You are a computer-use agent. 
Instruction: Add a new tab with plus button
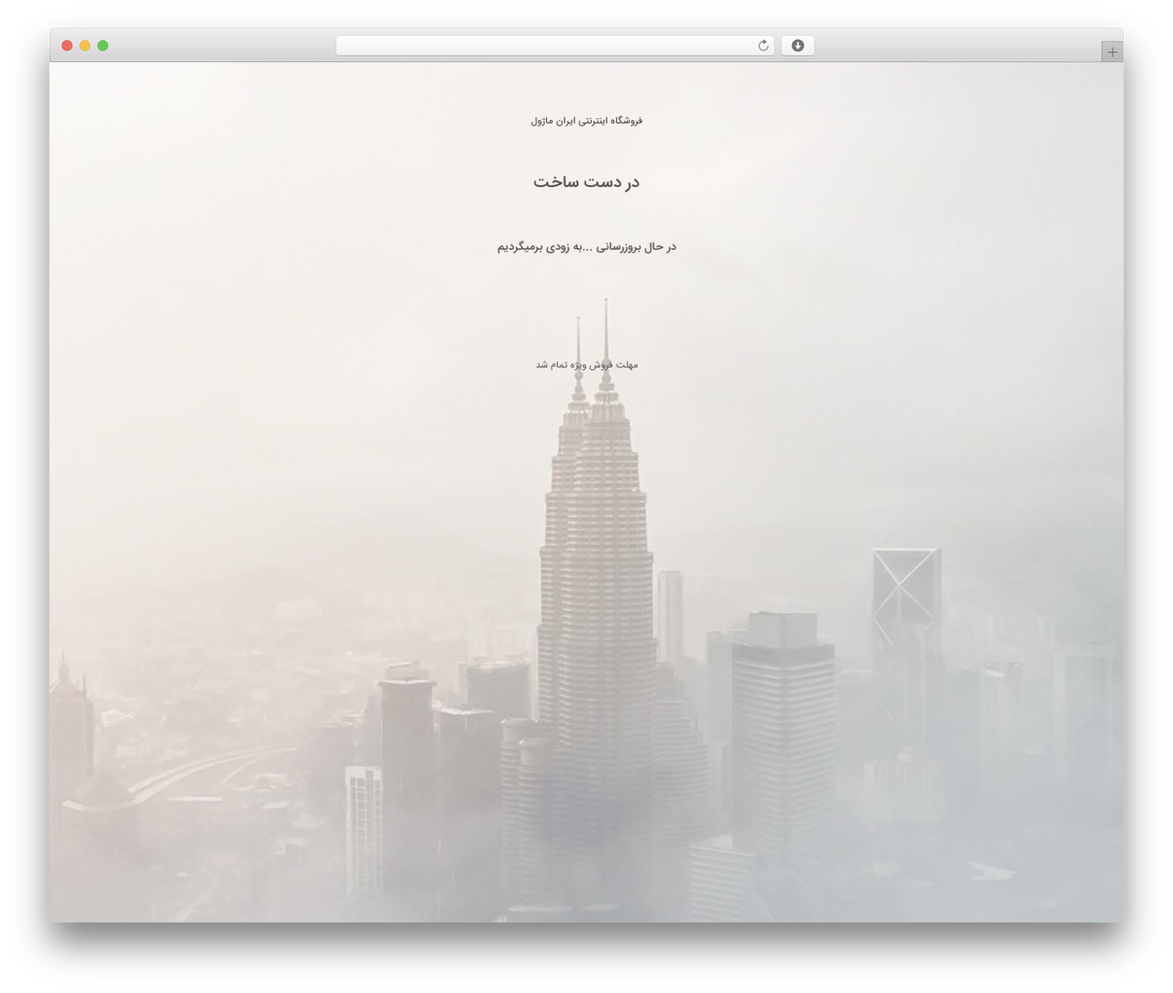pos(1112,52)
